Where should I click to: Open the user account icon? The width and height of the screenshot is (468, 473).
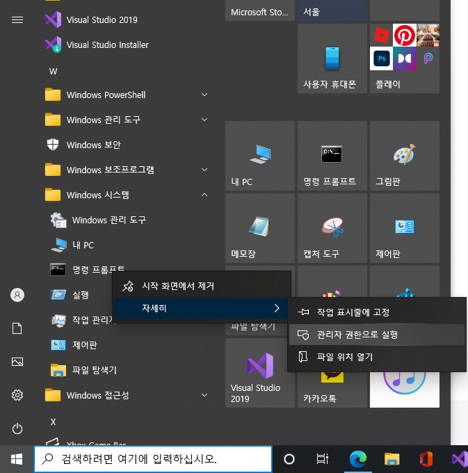coord(17,295)
